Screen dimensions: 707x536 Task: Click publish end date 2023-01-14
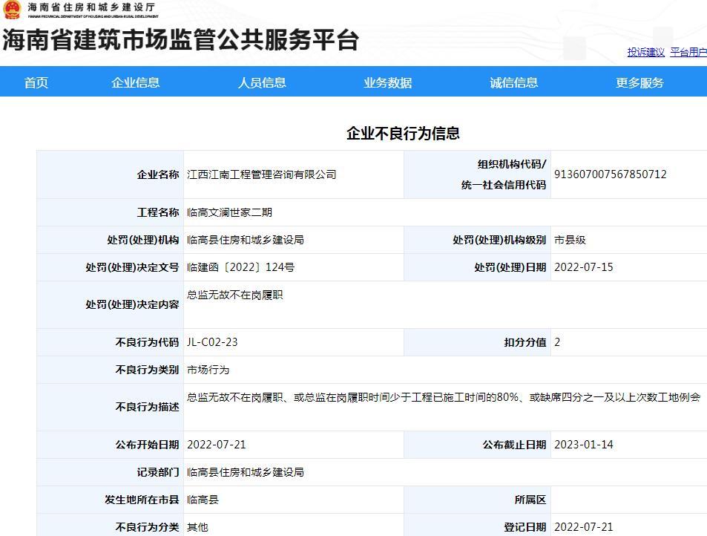[583, 445]
